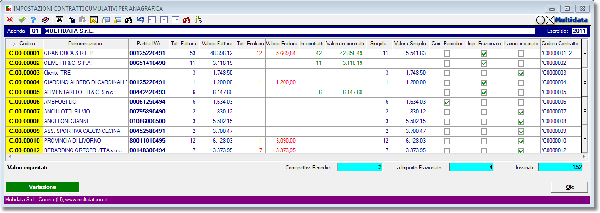Click the blue undo arrow icon
The height and width of the screenshot is (213, 600).
tap(141, 20)
